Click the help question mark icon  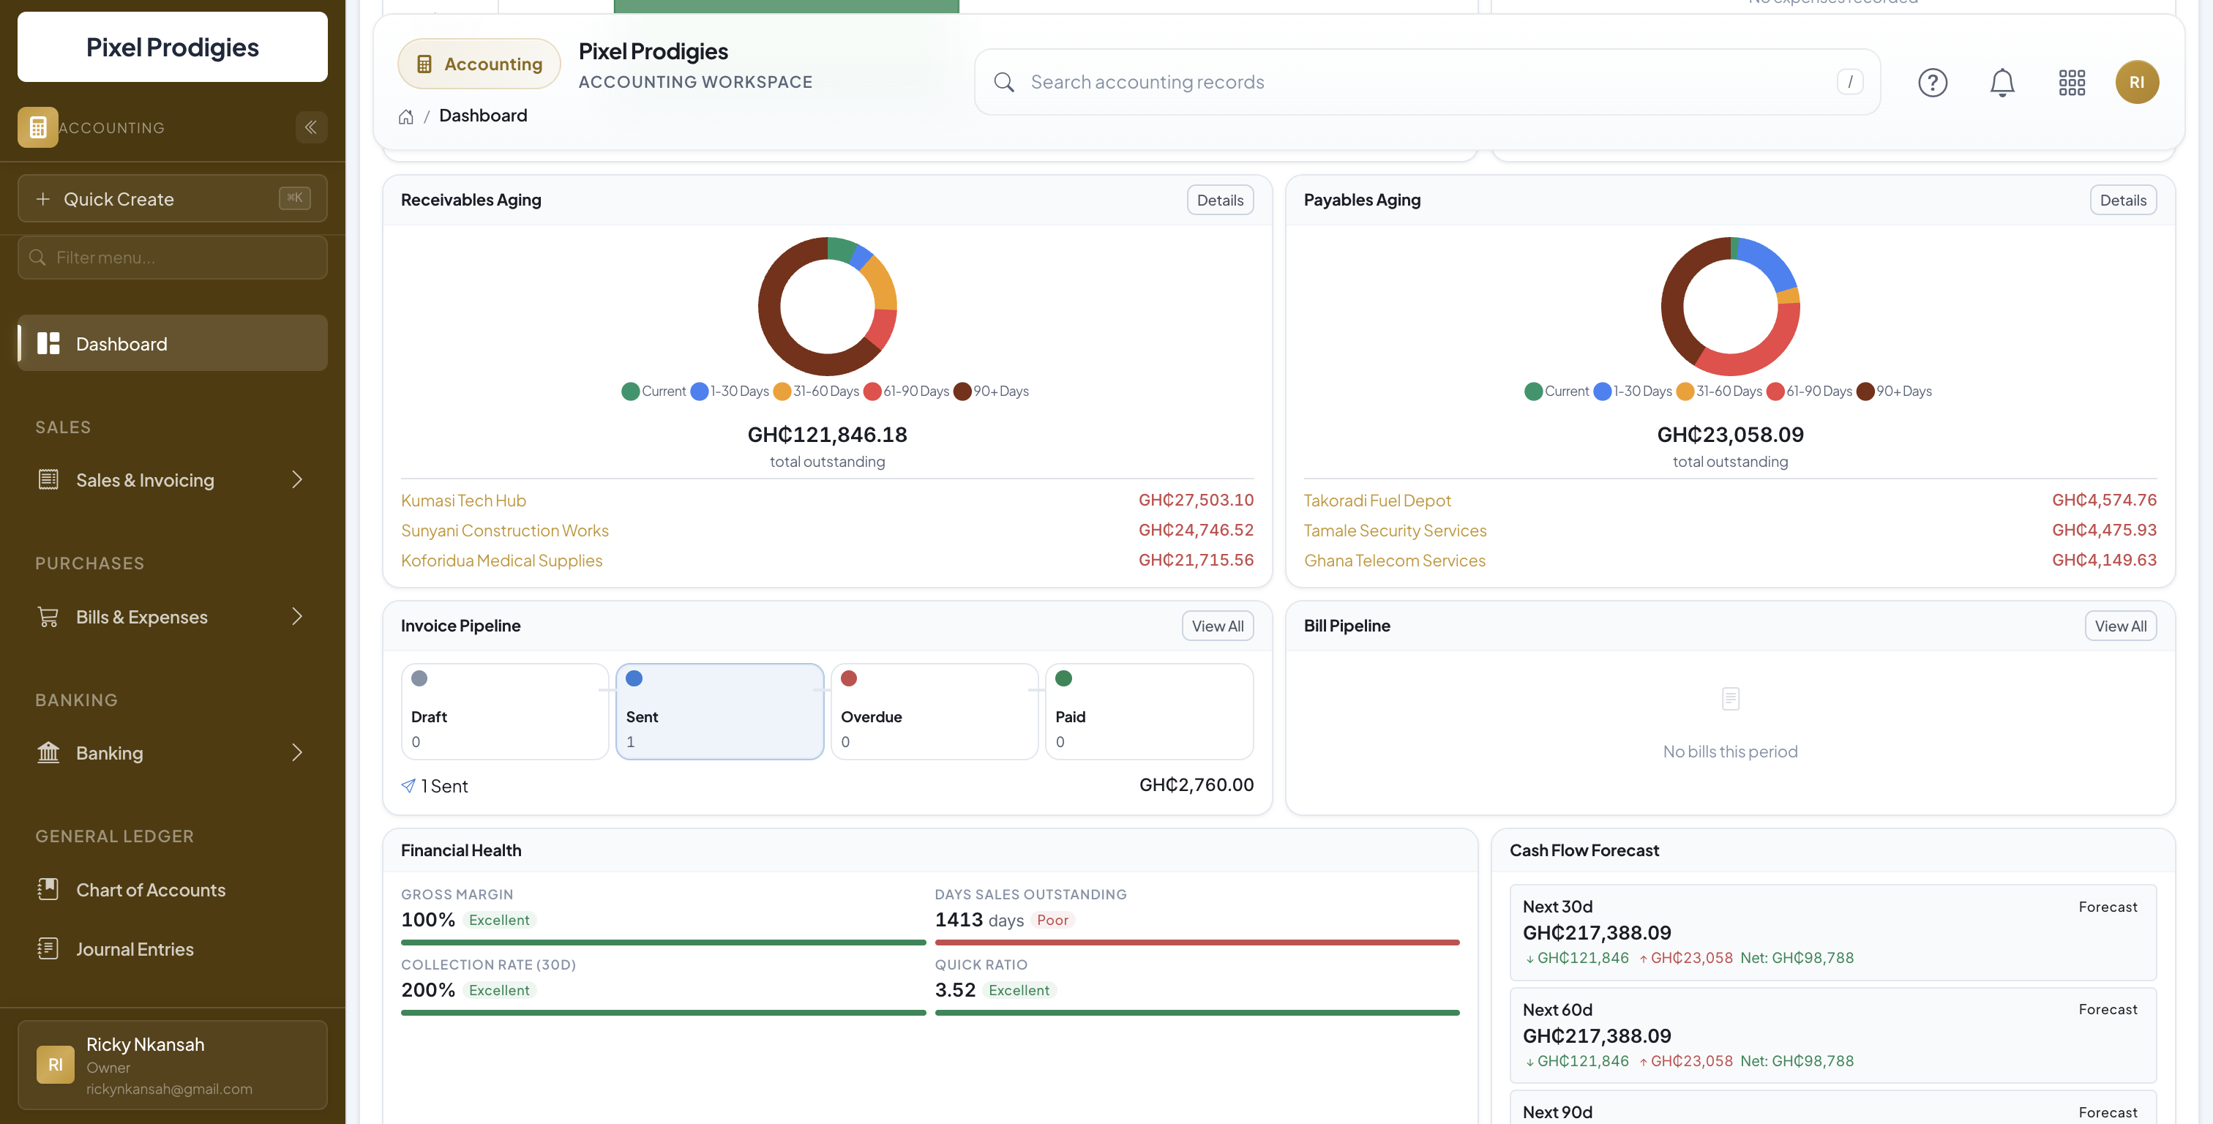pyautogui.click(x=1932, y=83)
